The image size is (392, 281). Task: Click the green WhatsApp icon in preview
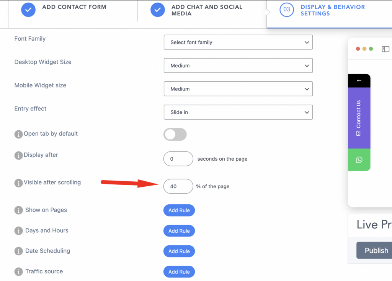359,160
